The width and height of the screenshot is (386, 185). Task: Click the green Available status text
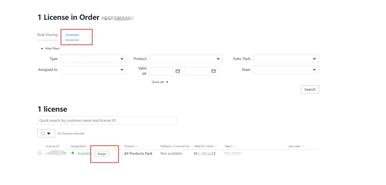(x=84, y=153)
